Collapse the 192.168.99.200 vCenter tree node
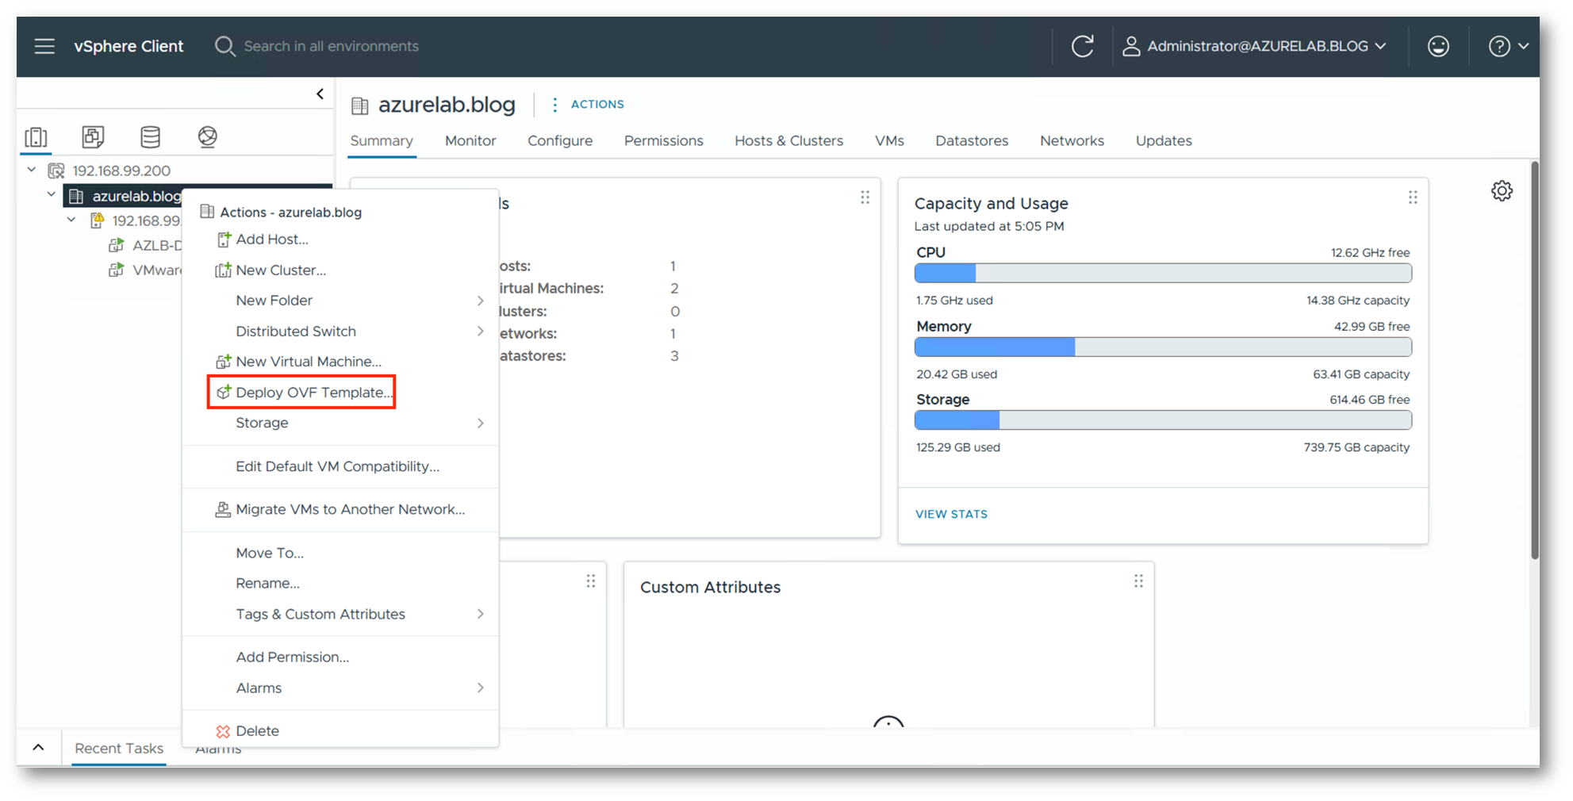This screenshot has height=801, width=1573. point(32,171)
